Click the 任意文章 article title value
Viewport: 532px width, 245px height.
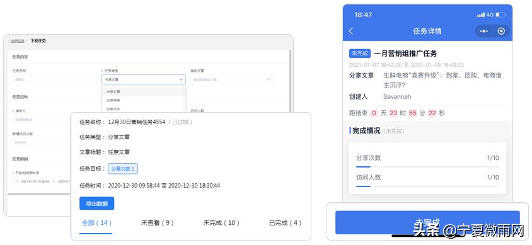(119, 152)
